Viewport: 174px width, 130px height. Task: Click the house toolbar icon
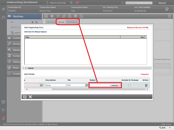tap(76, 16)
